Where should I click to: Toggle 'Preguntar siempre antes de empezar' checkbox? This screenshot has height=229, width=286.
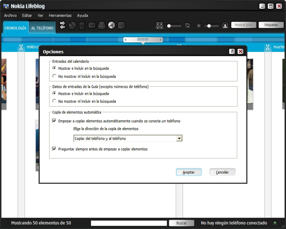click(54, 149)
